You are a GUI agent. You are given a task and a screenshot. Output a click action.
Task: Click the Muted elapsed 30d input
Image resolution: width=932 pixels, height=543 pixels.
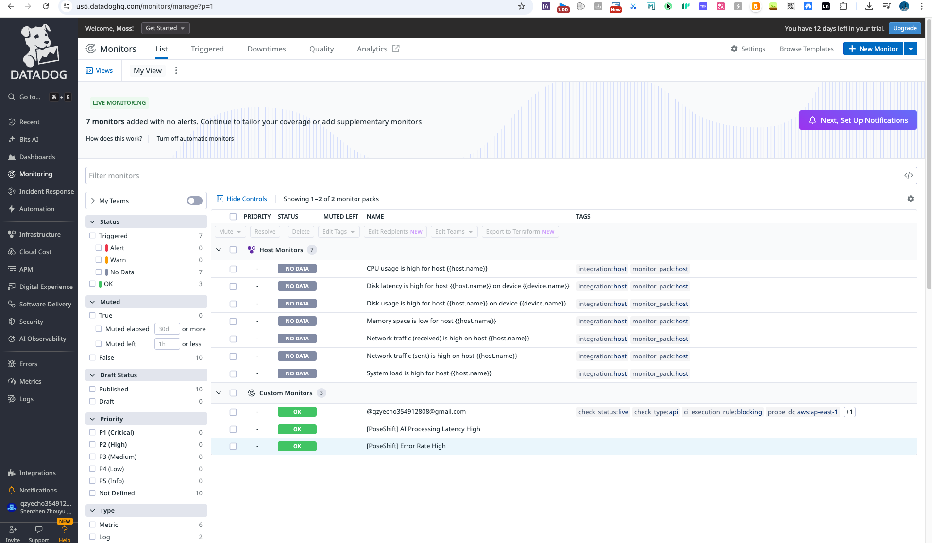click(x=167, y=329)
